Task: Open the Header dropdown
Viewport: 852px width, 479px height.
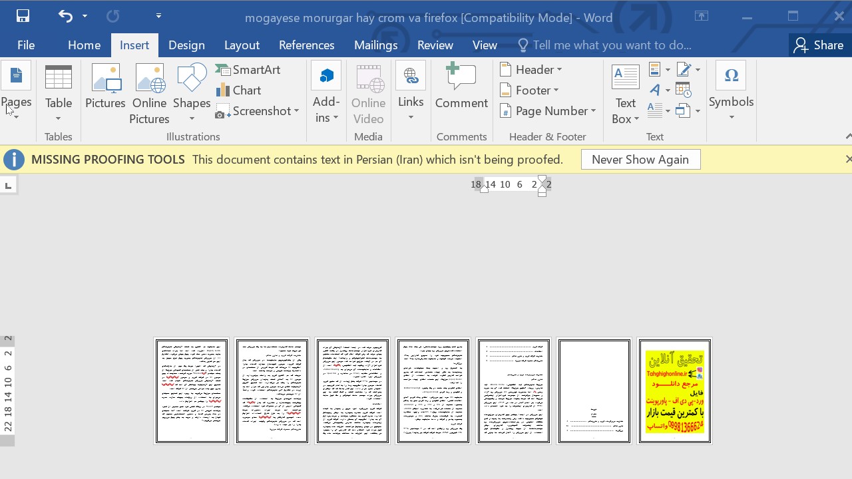Action: coord(531,70)
